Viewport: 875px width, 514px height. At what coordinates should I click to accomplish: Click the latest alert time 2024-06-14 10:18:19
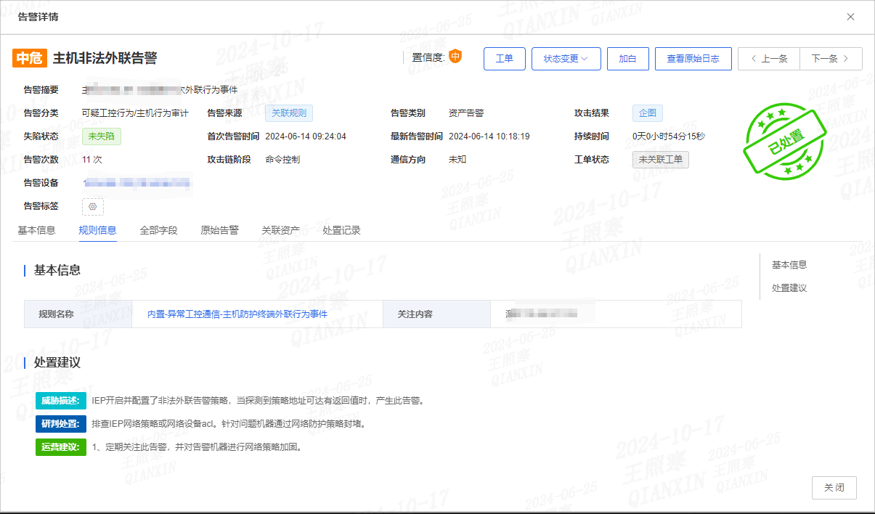tap(489, 136)
